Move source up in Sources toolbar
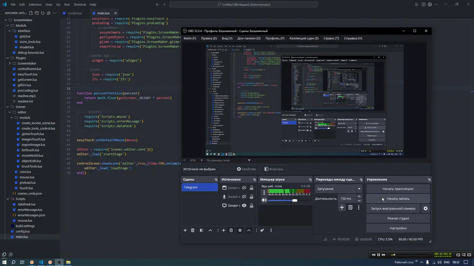474x266 pixels. [x=249, y=230]
